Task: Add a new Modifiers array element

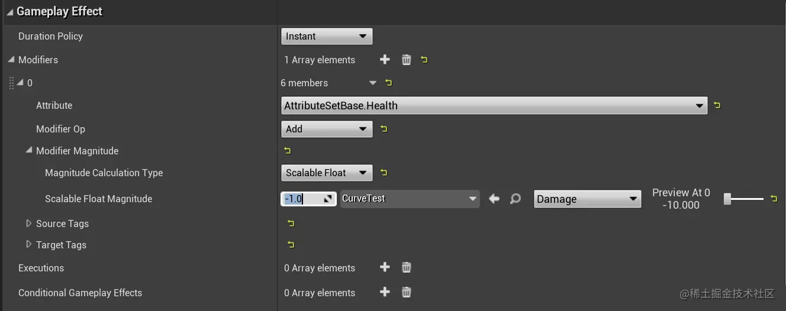Action: coord(385,60)
